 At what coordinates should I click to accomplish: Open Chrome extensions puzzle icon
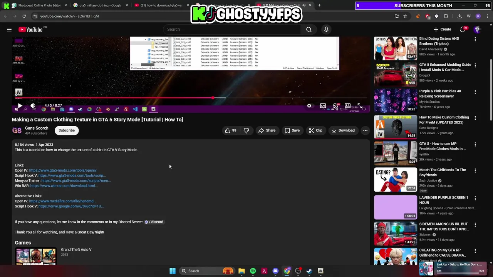pyautogui.click(x=446, y=16)
